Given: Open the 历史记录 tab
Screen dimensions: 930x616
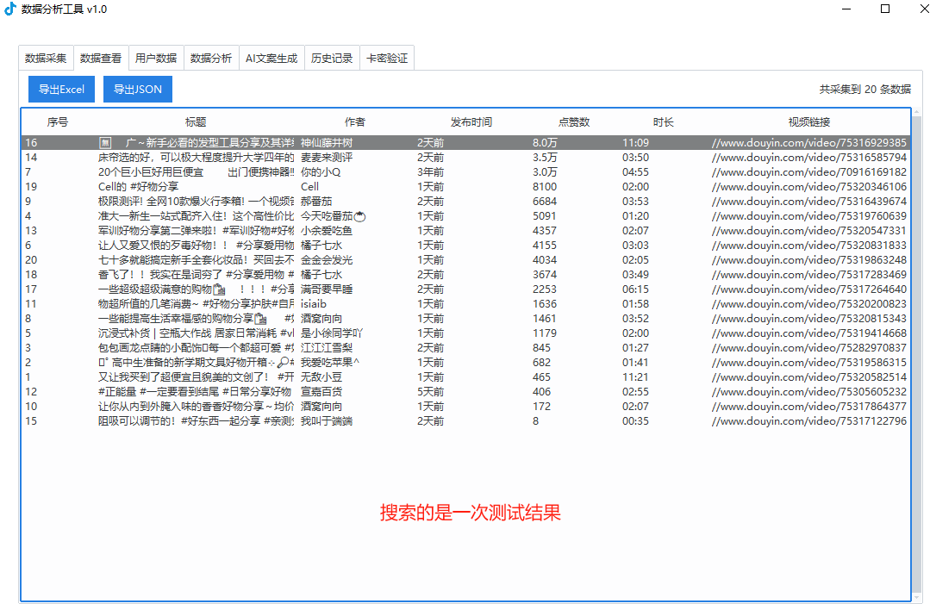Looking at the screenshot, I should [332, 59].
